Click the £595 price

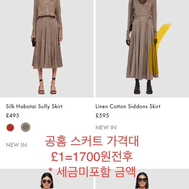(x=102, y=115)
